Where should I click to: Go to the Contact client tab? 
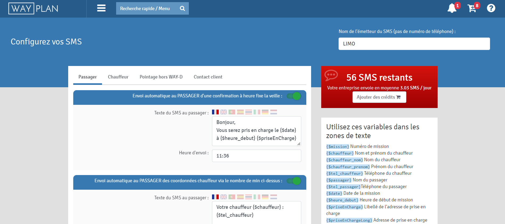[x=208, y=77]
